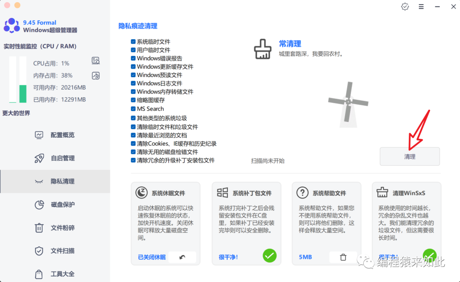This screenshot has height=282, width=460.
Task: Click the 扫描尚未开始 status text
Action: [267, 161]
